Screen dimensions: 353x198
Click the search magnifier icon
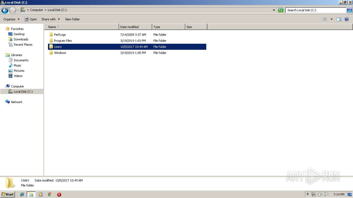[x=349, y=10]
